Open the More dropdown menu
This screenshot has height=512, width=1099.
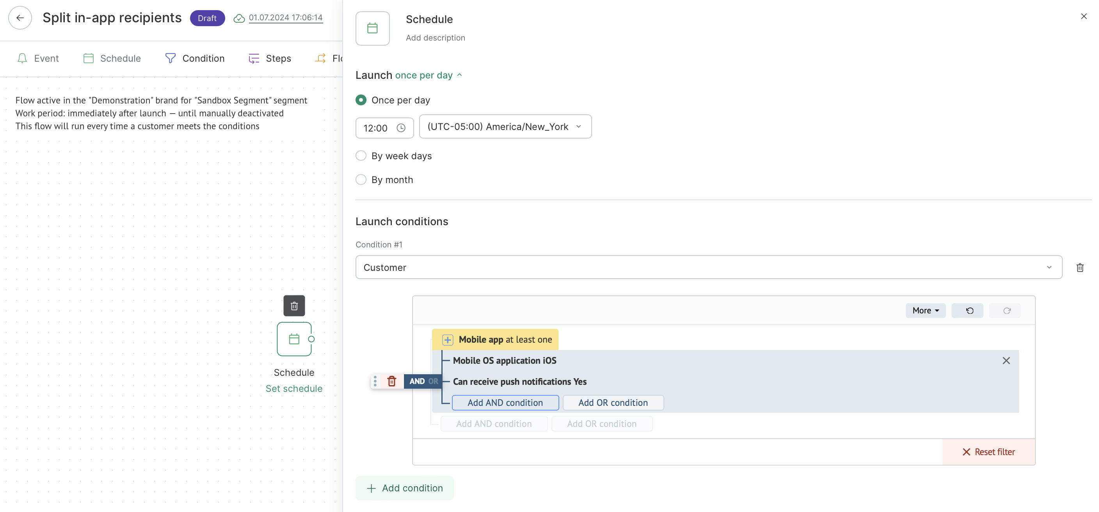[926, 311]
